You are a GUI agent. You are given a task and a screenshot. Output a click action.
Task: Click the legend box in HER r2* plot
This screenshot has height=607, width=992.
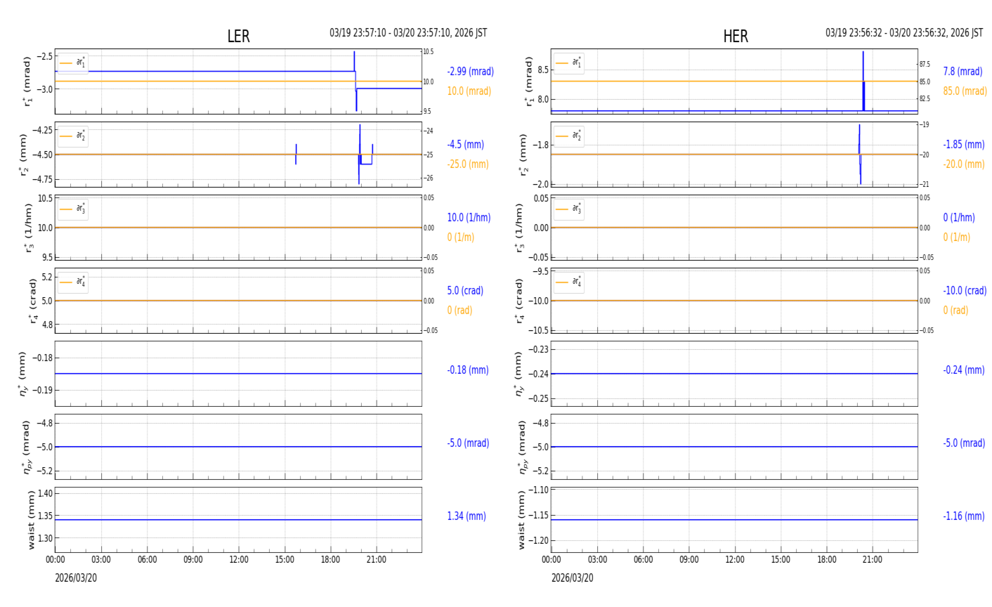coord(568,136)
